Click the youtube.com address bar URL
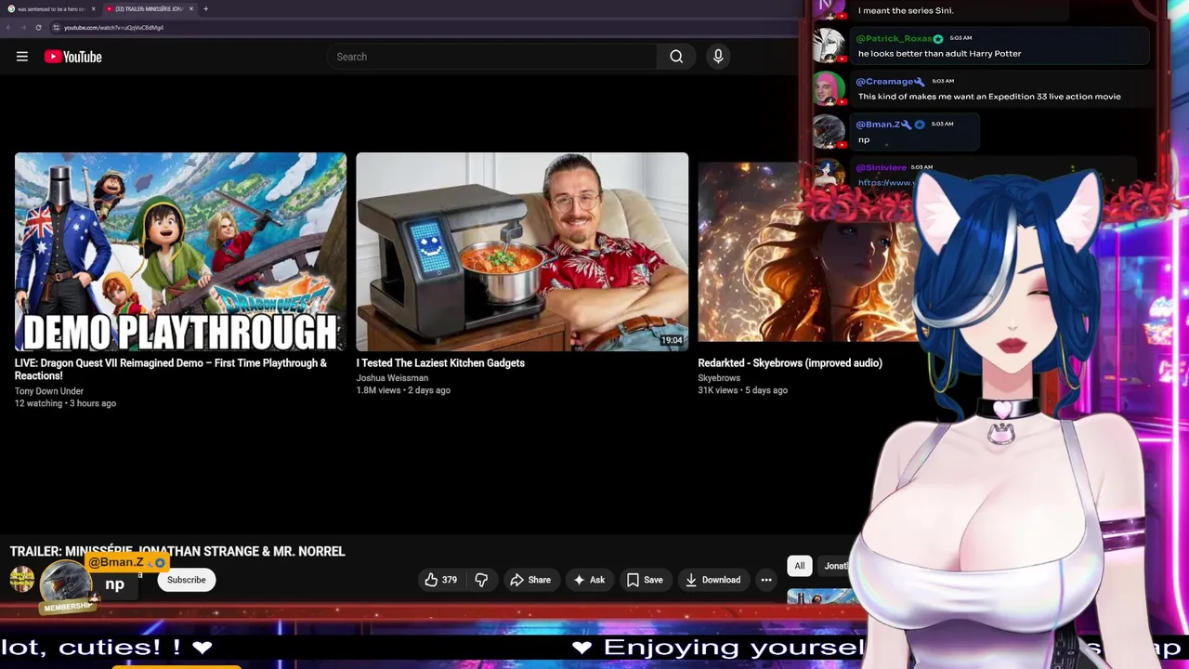The height and width of the screenshot is (669, 1189). click(x=113, y=28)
